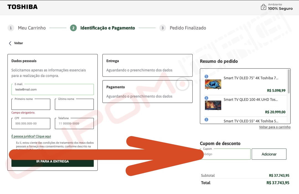Click the E-mail input field
This screenshot has width=299, height=194.
click(x=52, y=89)
